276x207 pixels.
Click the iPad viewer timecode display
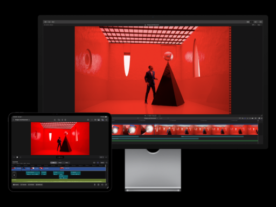click(60, 157)
